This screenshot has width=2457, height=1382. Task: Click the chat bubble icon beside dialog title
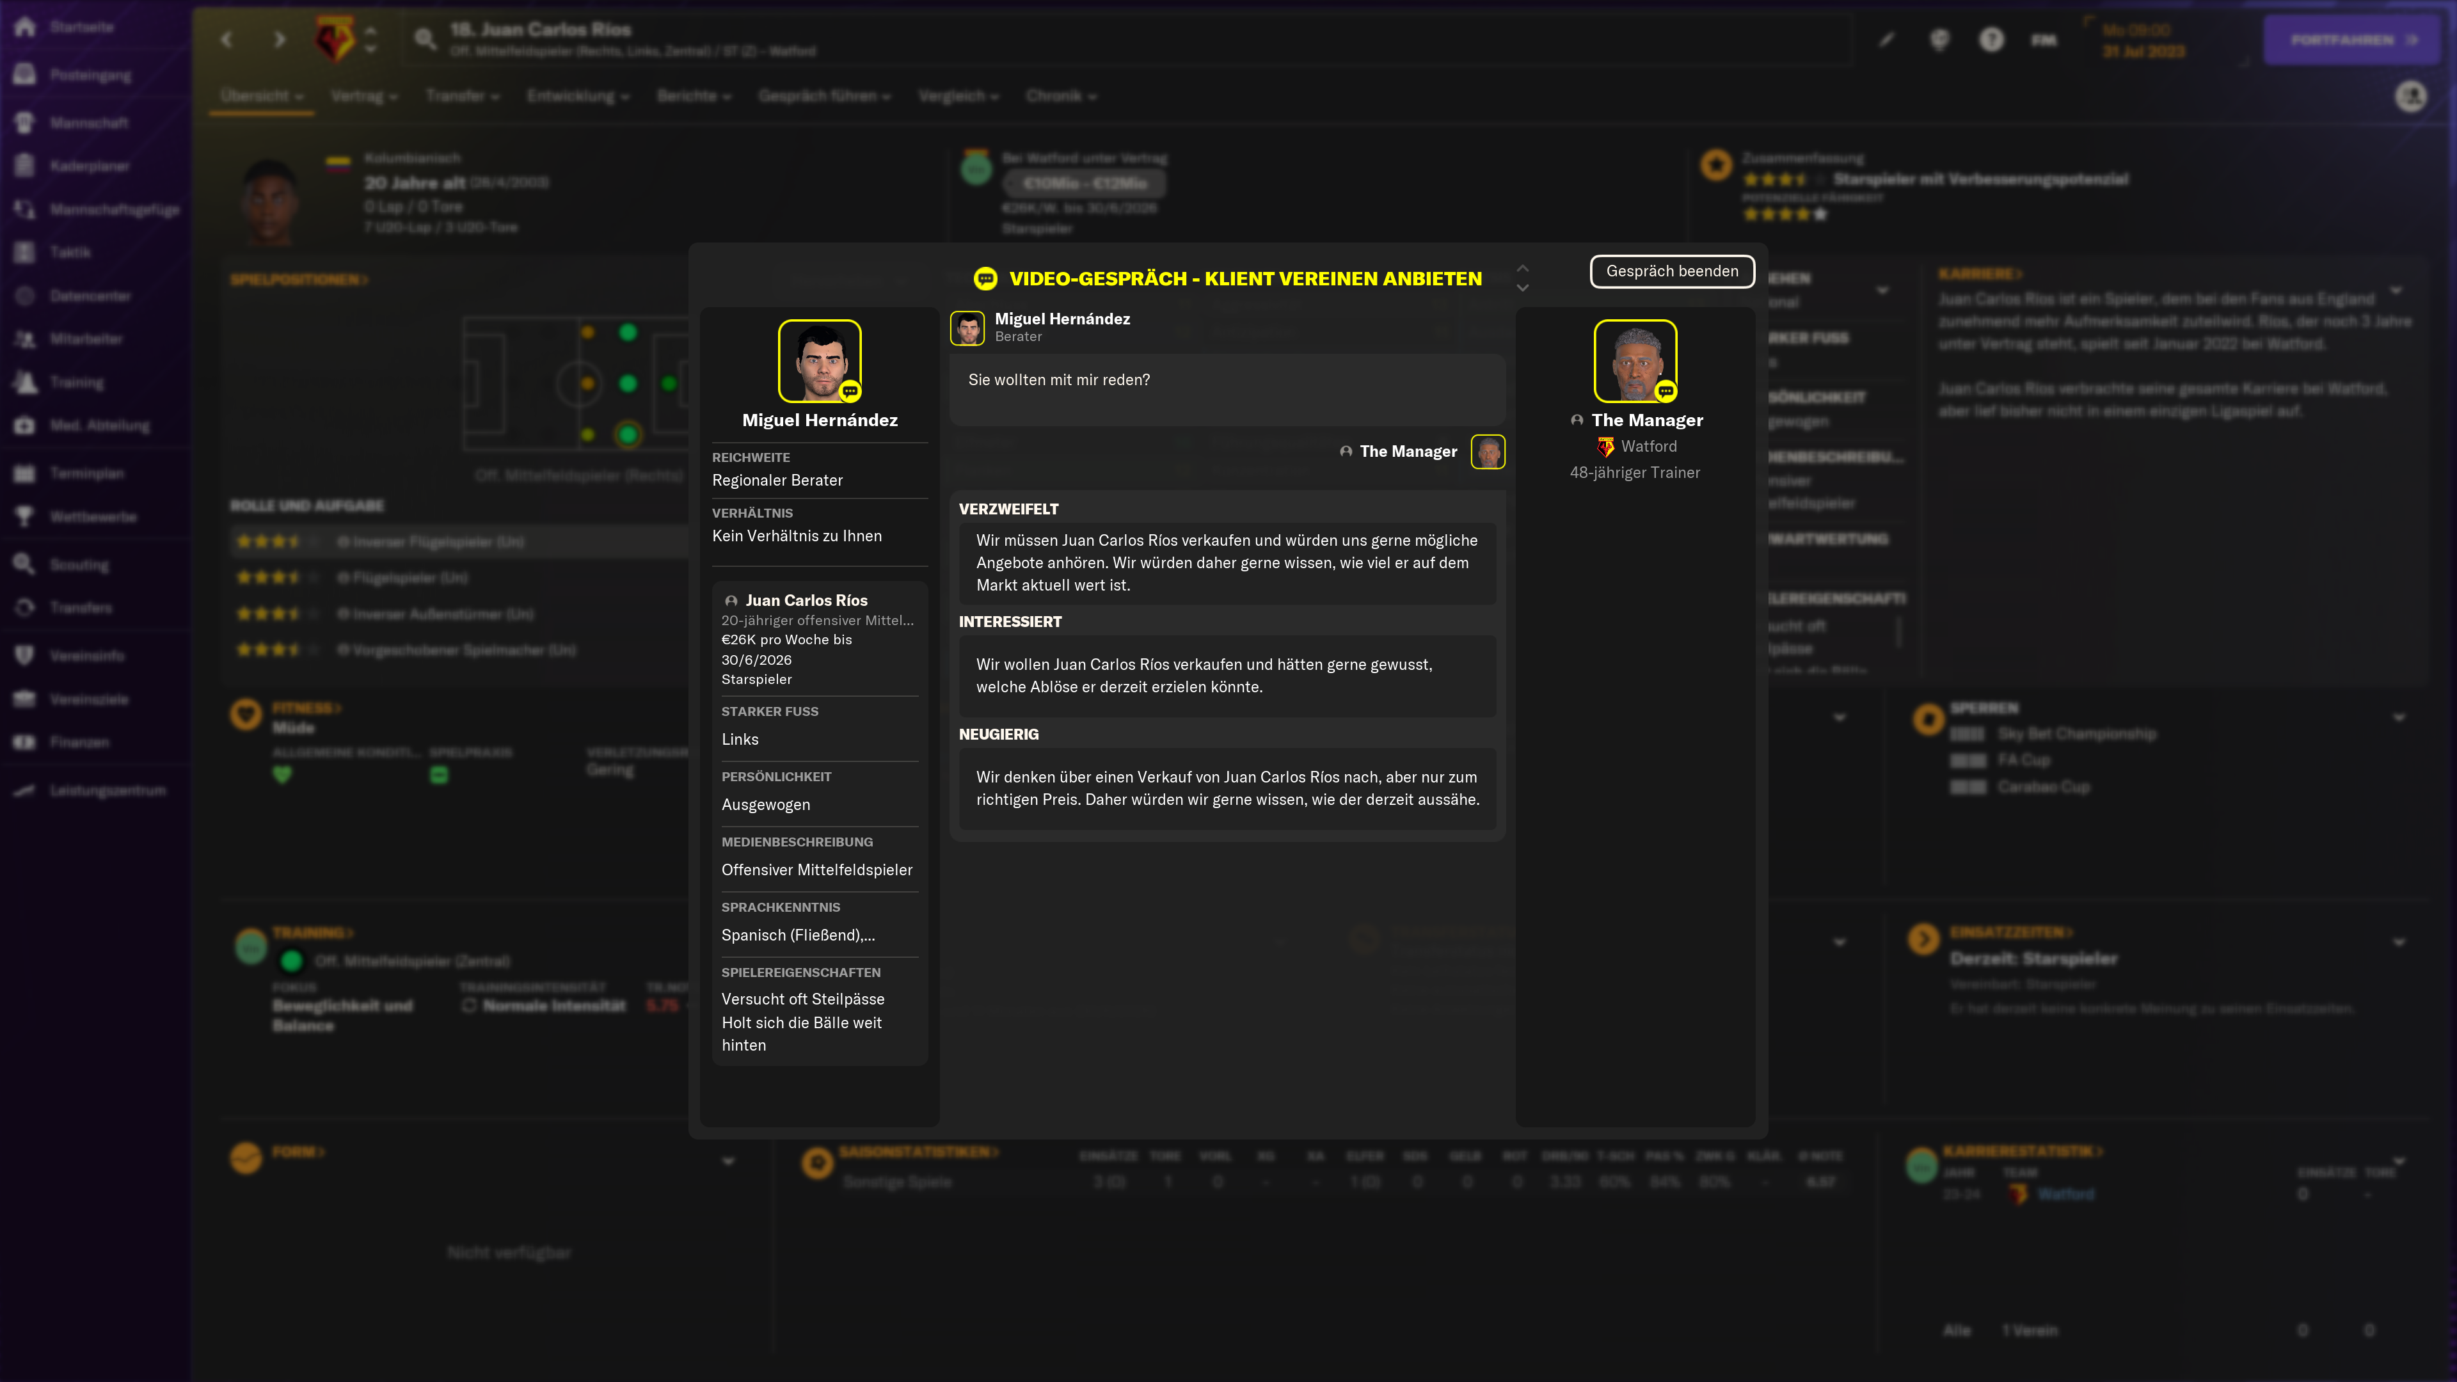985,278
